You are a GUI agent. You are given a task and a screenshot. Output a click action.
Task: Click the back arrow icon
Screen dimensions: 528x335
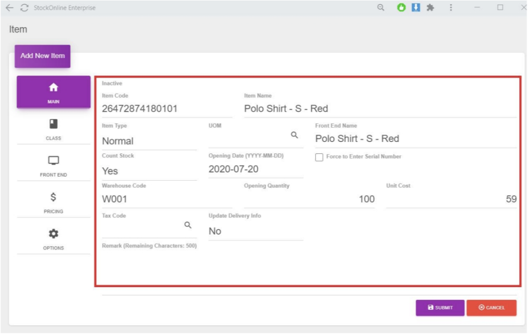(x=9, y=8)
